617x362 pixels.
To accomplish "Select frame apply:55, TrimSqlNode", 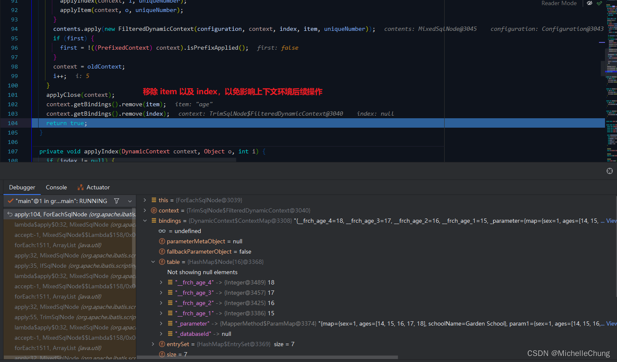I will [x=70, y=317].
